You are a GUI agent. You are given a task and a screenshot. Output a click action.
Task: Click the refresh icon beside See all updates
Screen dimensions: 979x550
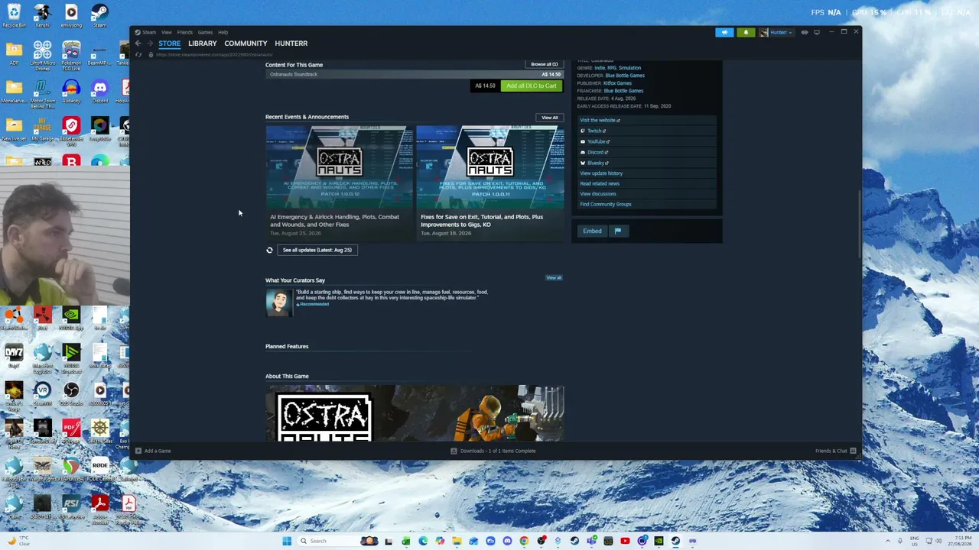[x=269, y=250]
